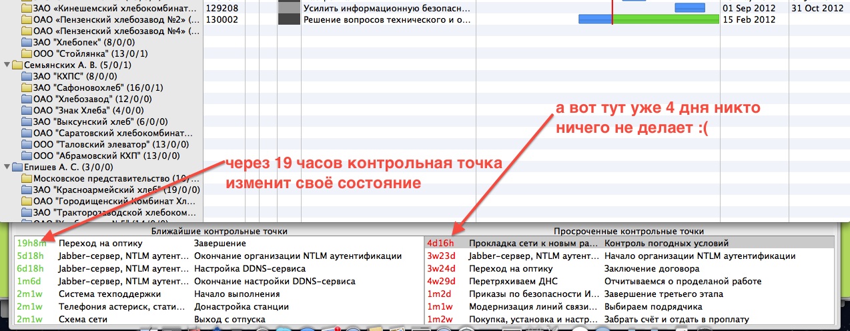Click dark gray status square in row 130002

coord(288,19)
